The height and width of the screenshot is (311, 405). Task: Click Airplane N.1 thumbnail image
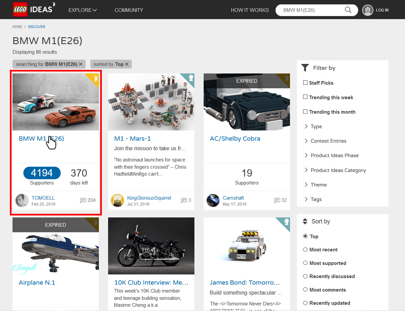point(56,246)
